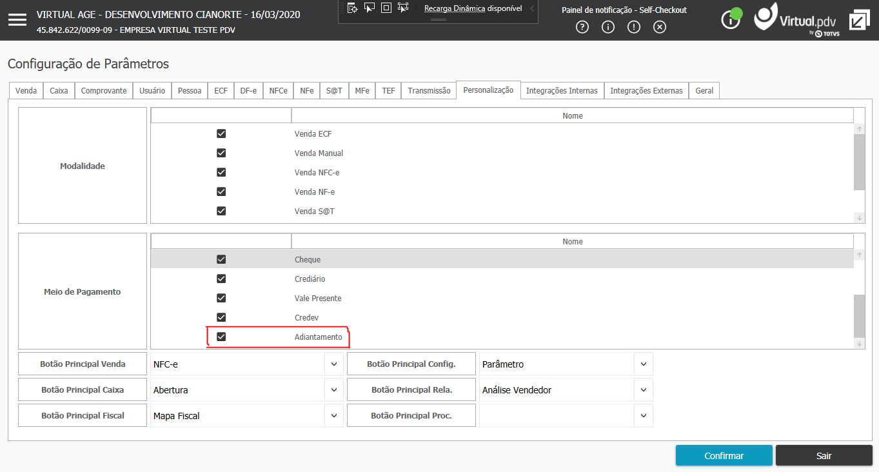Click the Sair button
The height and width of the screenshot is (472, 879).
(824, 455)
